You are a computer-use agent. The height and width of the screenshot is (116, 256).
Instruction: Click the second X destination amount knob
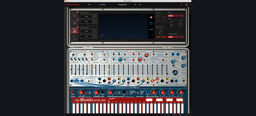[x=95, y=36]
